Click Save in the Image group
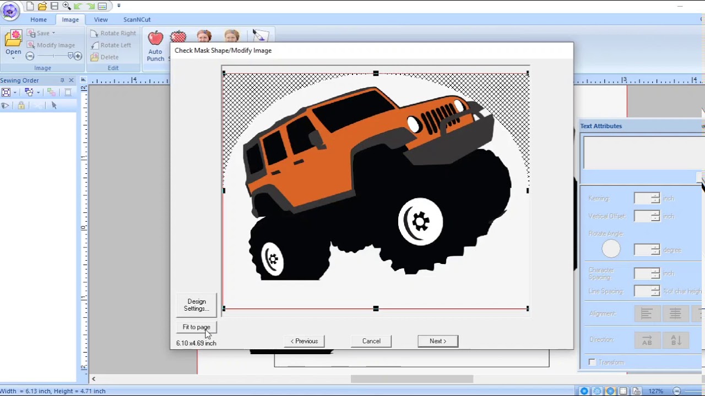This screenshot has width=705, height=396. (38, 33)
